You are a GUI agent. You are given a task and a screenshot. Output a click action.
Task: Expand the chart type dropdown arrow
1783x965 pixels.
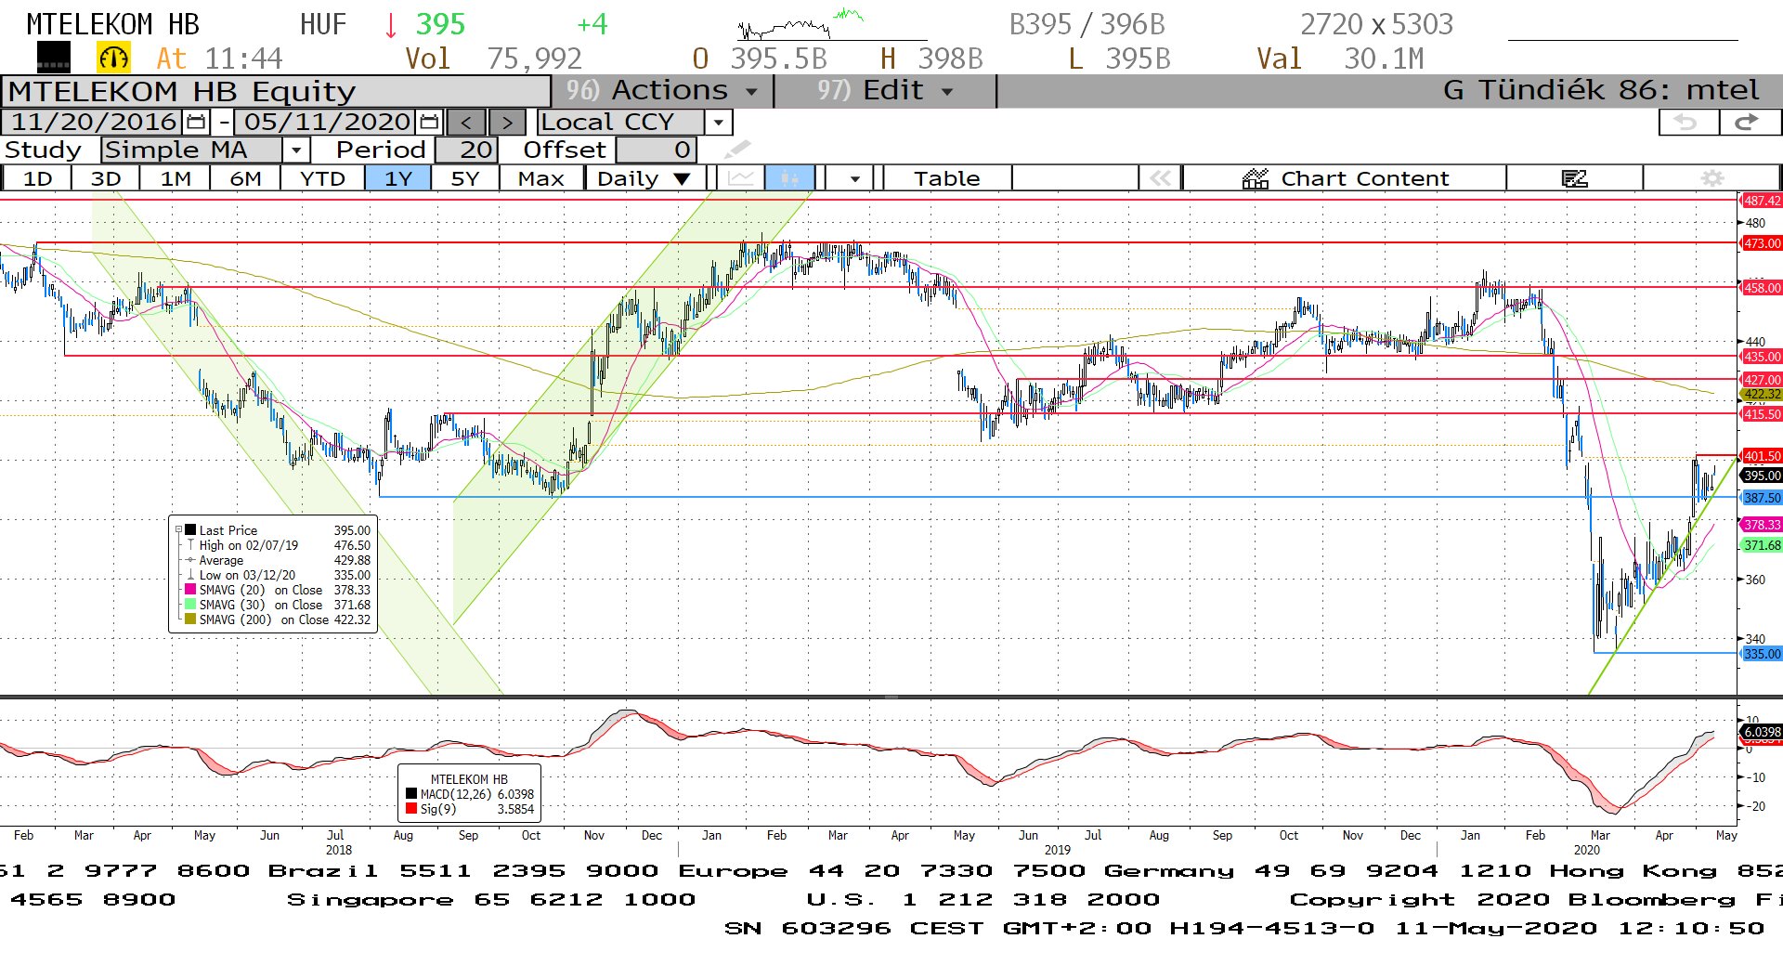tap(854, 177)
